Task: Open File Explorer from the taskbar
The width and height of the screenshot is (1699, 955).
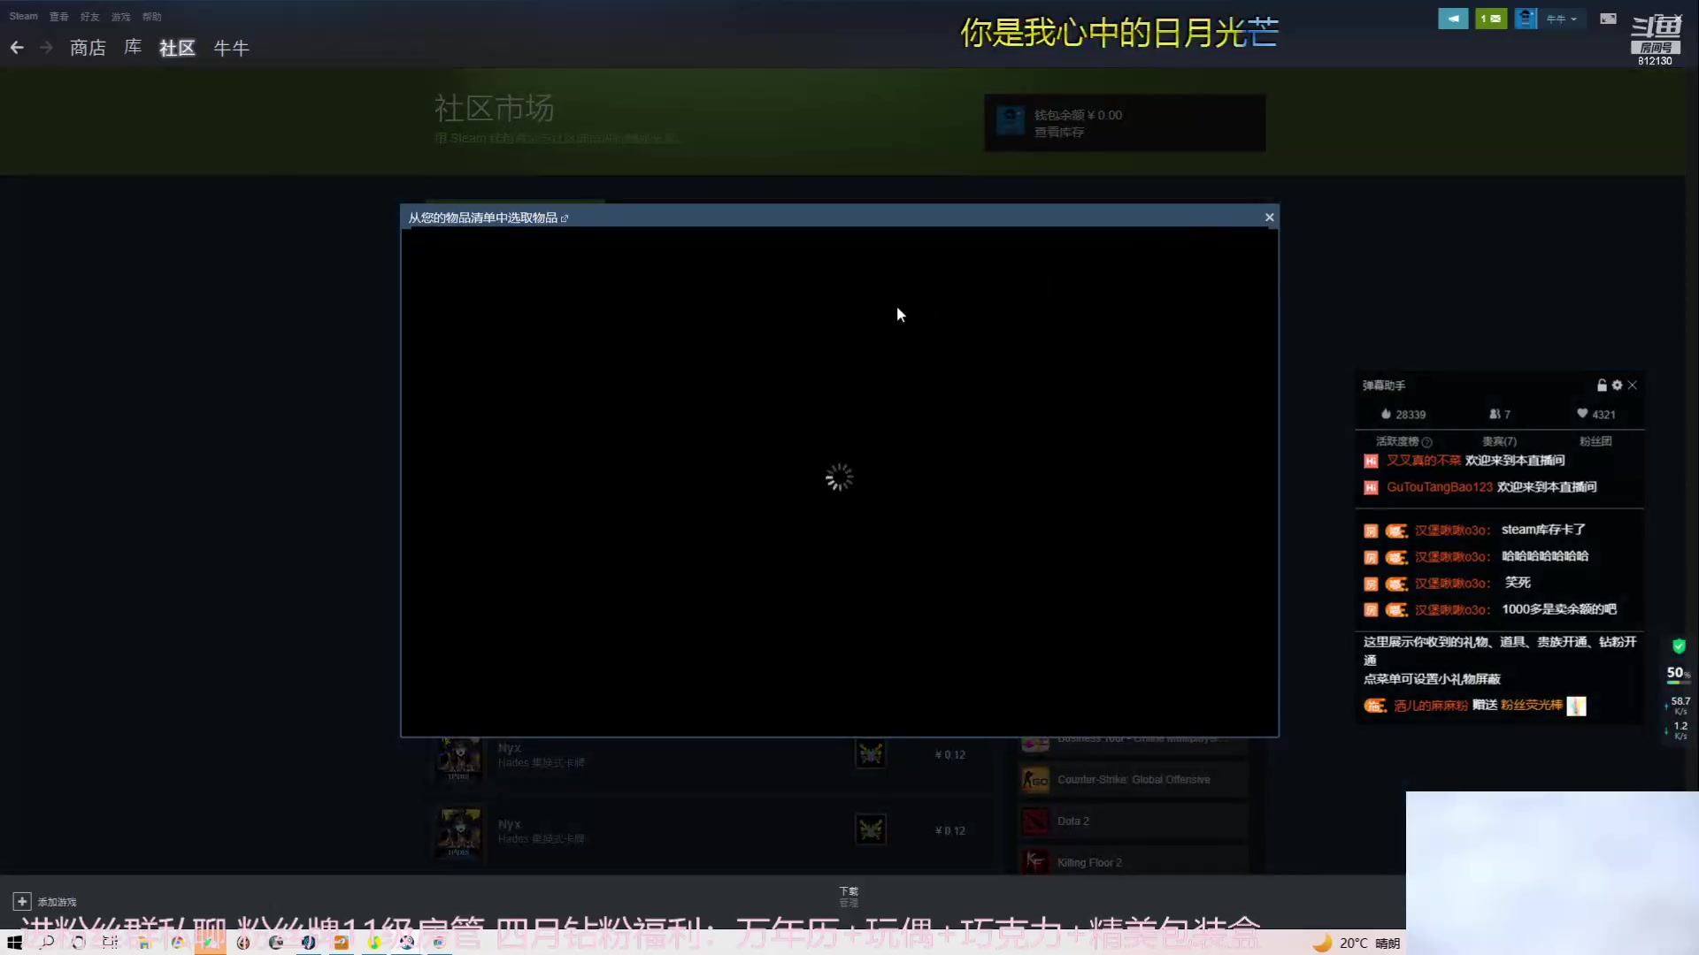Action: (144, 943)
